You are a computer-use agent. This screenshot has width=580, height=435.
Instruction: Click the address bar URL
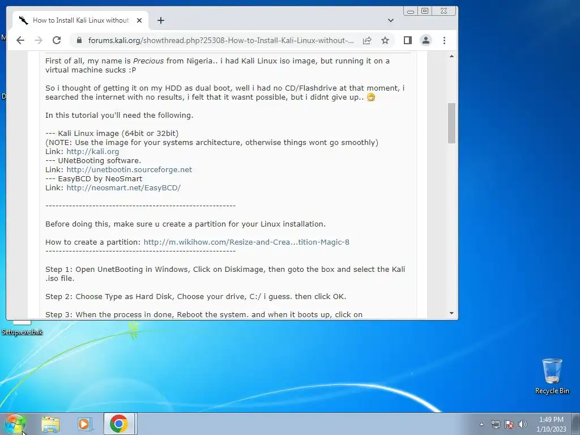pos(221,40)
